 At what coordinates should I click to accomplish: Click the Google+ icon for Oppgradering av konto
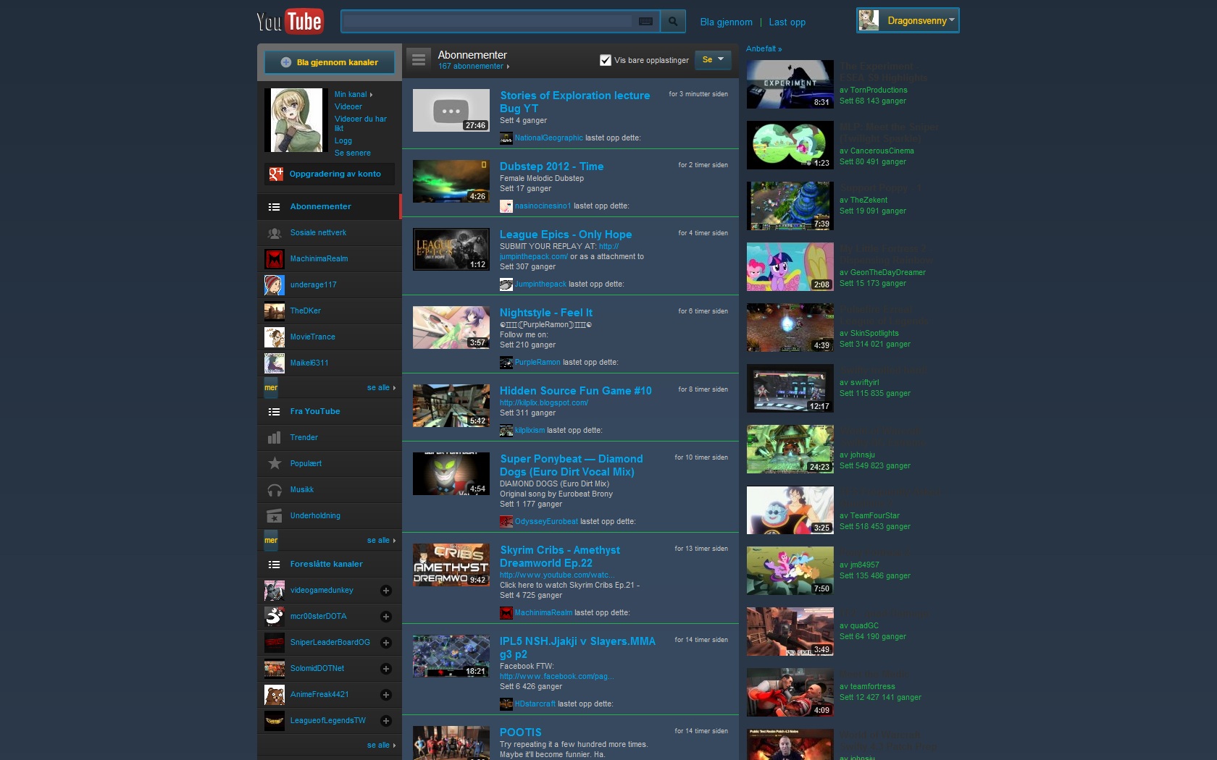pos(276,174)
